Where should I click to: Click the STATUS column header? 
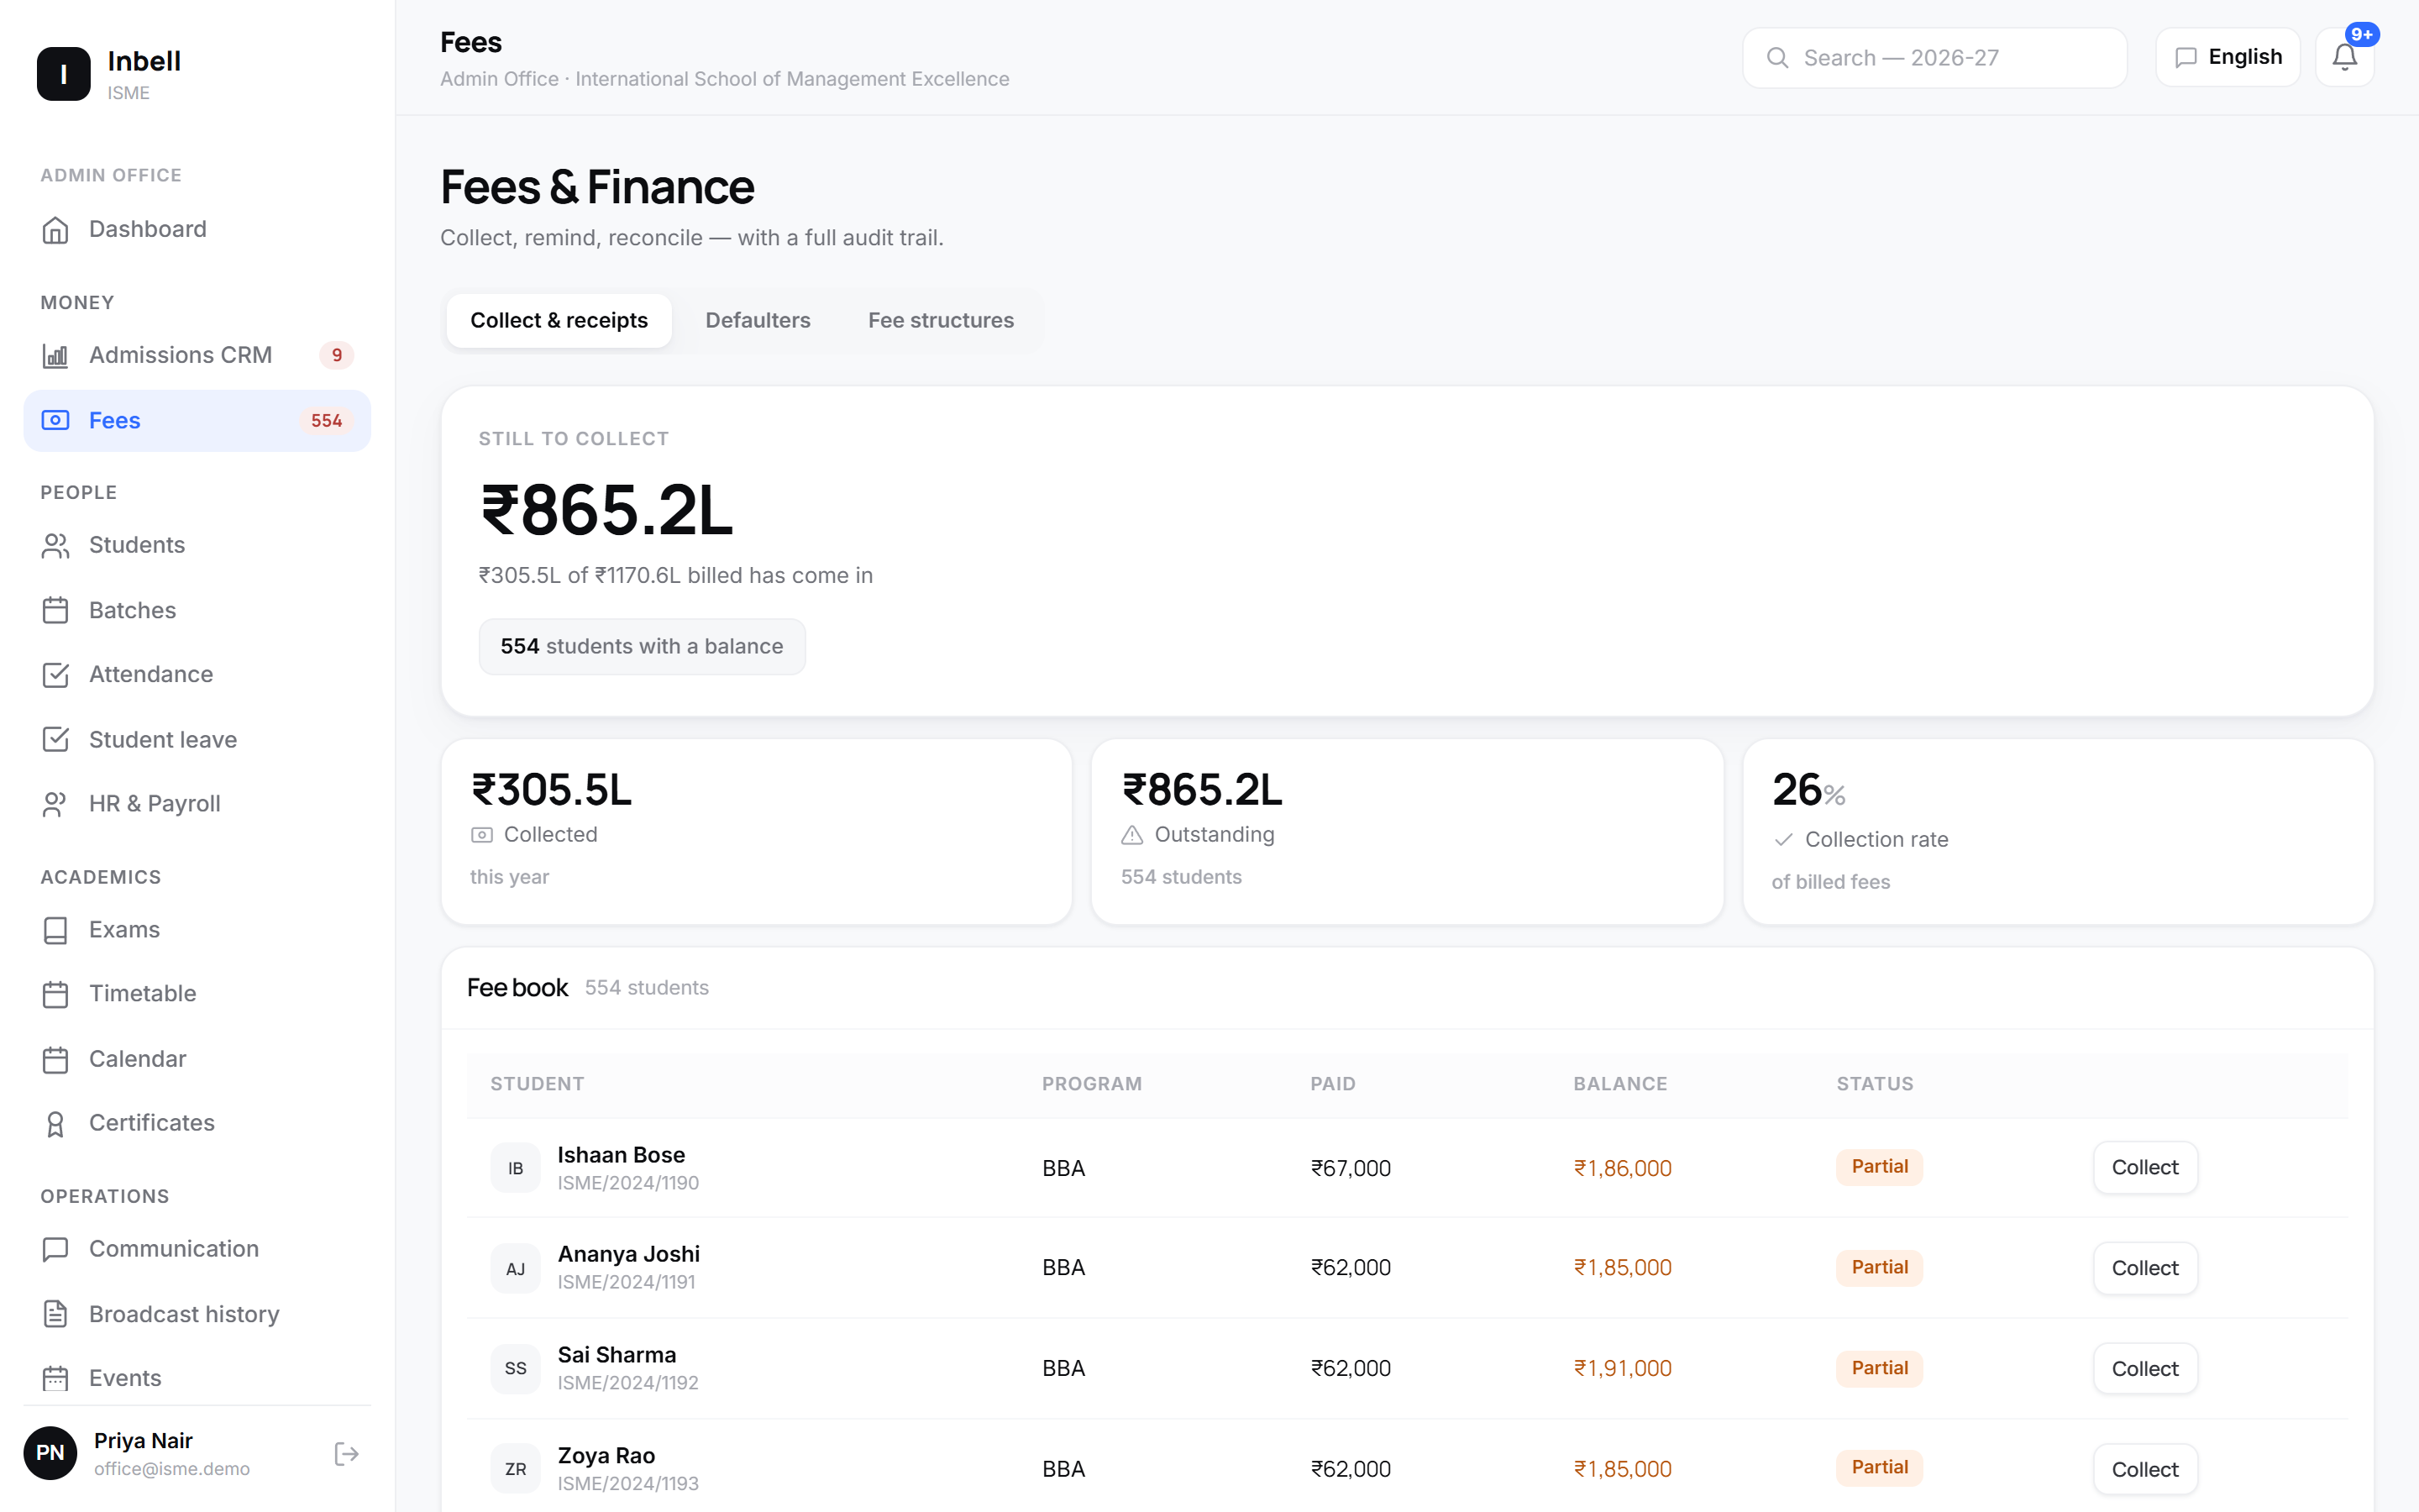click(1876, 1084)
